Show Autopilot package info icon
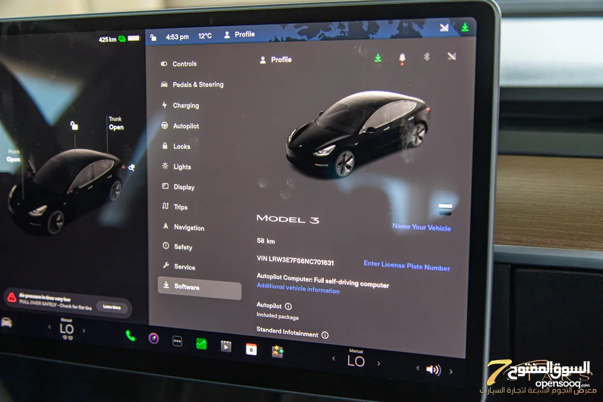Screen dimensions: 603x402 point(289,307)
